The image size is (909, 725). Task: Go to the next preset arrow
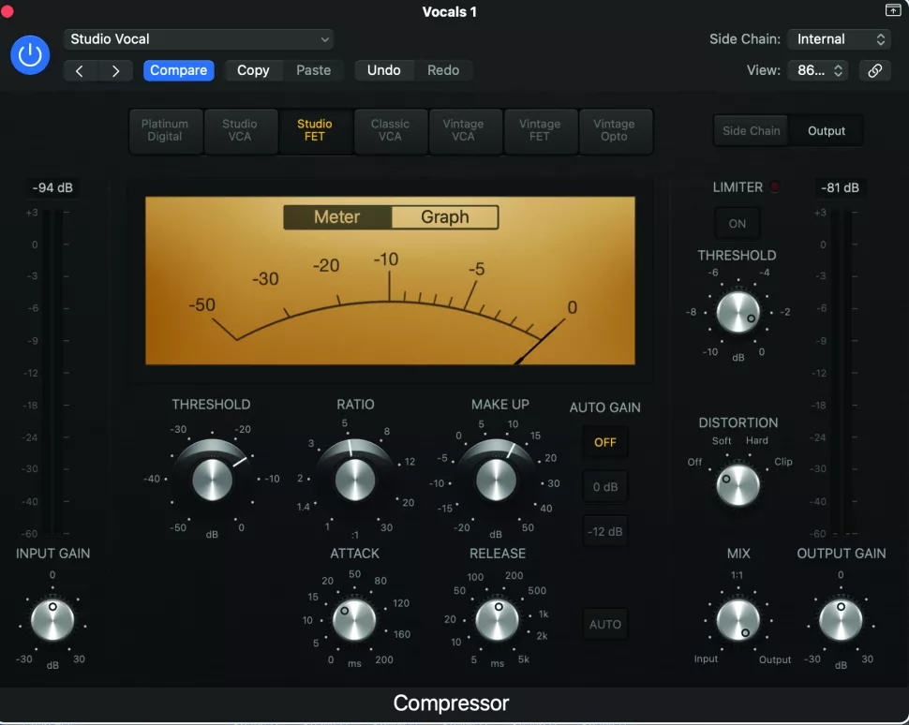pyautogui.click(x=116, y=70)
